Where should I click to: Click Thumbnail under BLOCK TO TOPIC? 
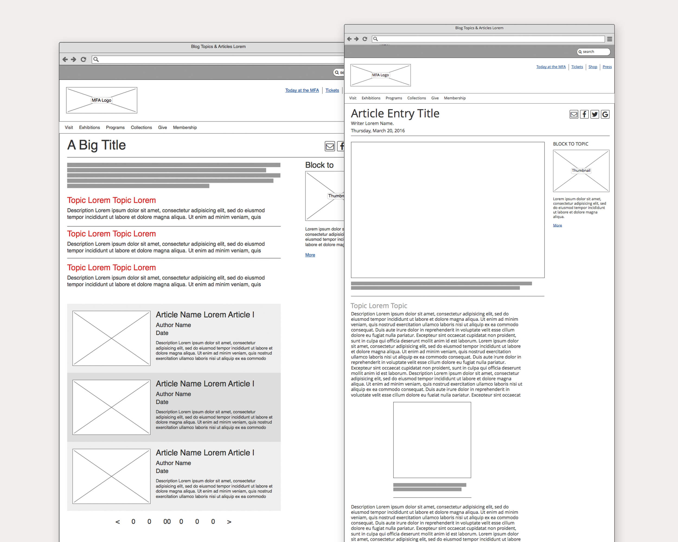point(581,171)
